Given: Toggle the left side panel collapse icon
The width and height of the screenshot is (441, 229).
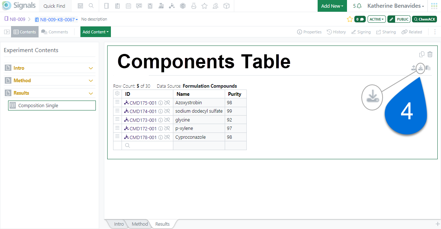Looking at the screenshot, I should click(x=7, y=32).
